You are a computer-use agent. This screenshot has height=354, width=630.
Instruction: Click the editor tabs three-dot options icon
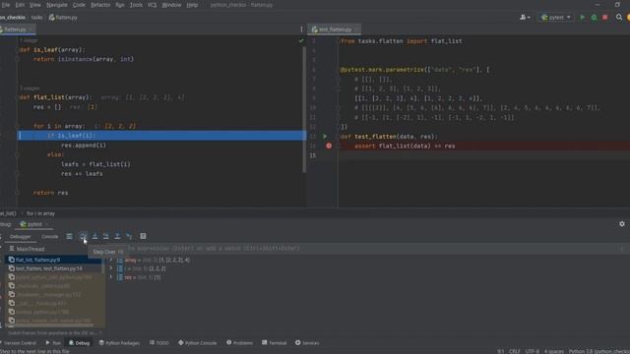point(301,29)
